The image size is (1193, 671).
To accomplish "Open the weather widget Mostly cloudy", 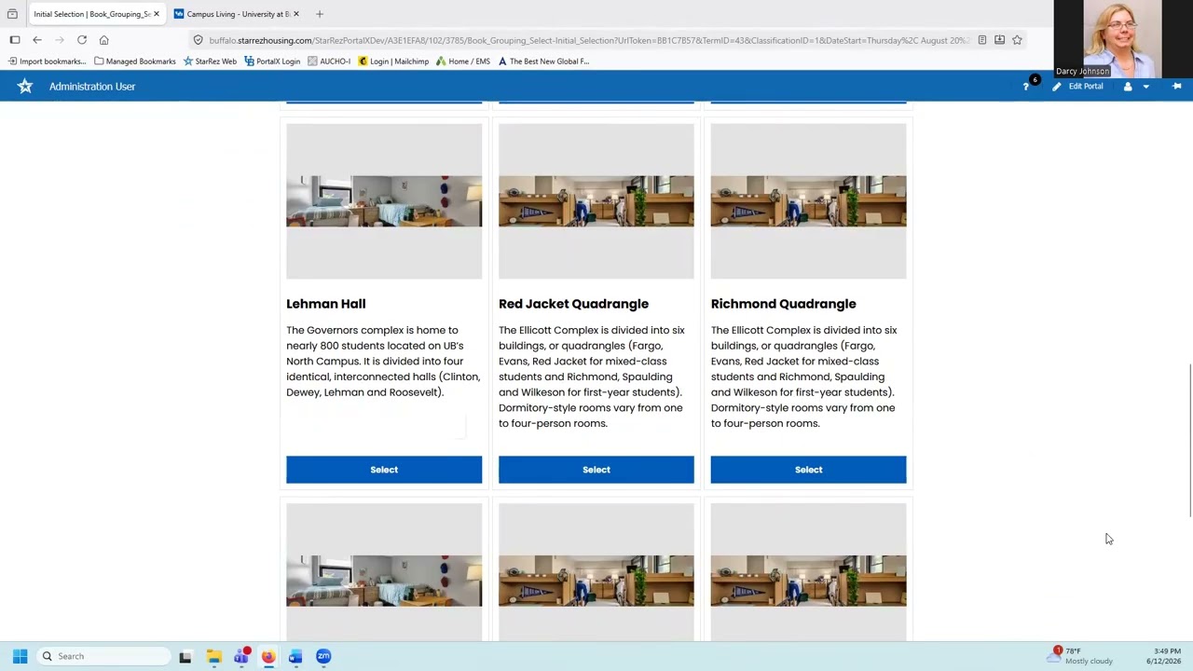I will (x=1081, y=656).
